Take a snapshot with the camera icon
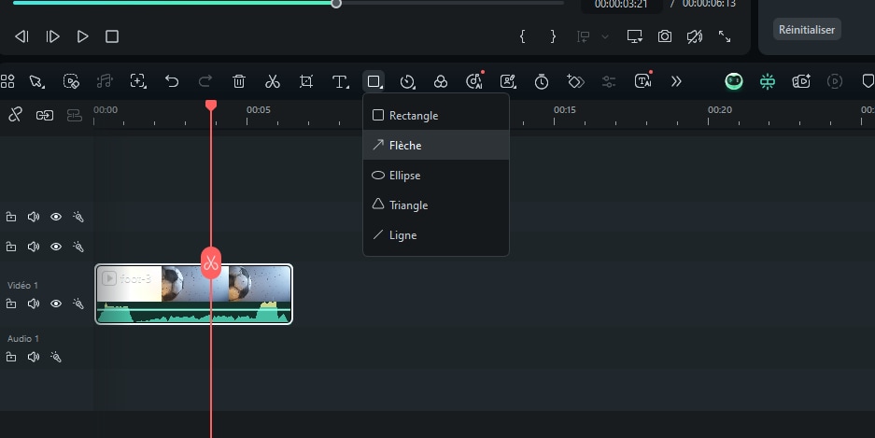The height and width of the screenshot is (438, 875). click(x=665, y=36)
